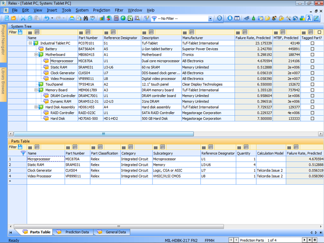Open the Undo history dropdown arrow
The width and height of the screenshot is (324, 243).
point(52,18)
